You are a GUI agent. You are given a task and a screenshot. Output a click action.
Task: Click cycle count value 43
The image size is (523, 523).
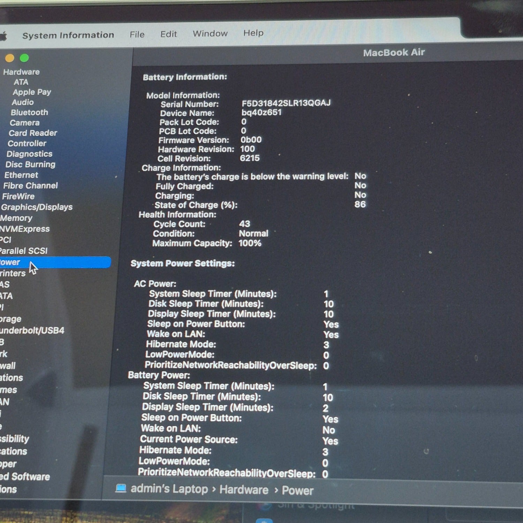[244, 224]
